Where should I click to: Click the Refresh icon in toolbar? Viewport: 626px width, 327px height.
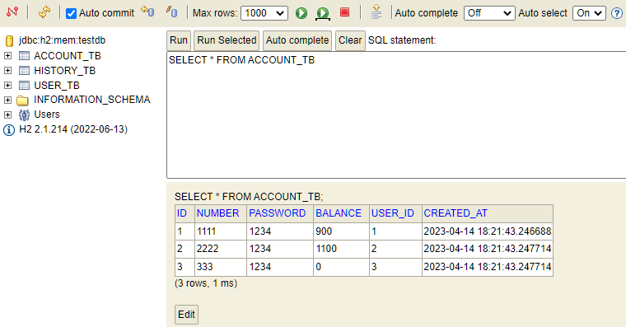tap(44, 12)
